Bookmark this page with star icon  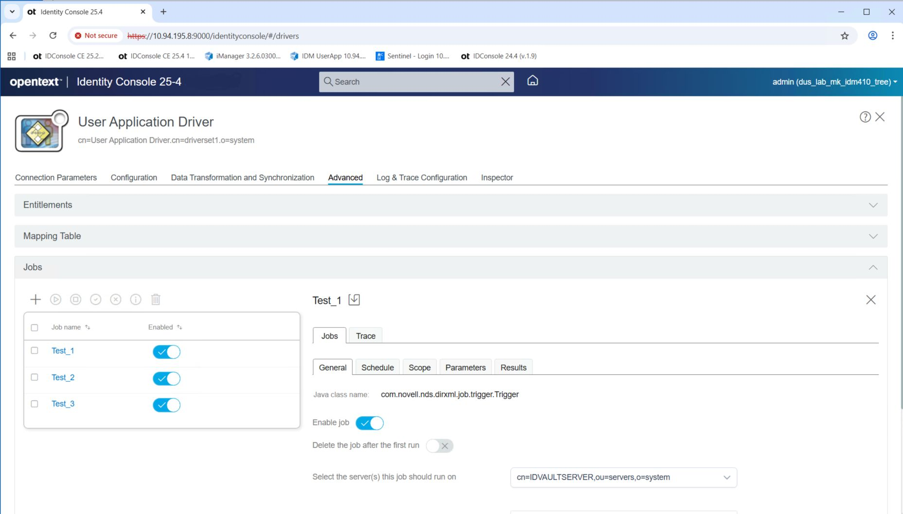[x=845, y=36]
